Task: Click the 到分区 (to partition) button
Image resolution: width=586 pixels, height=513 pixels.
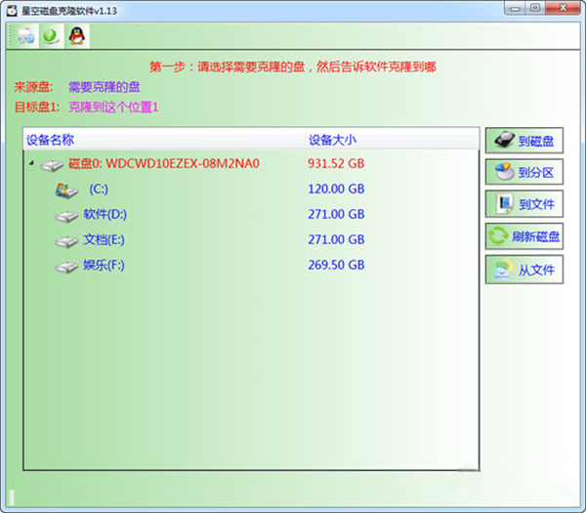Action: pos(524,173)
